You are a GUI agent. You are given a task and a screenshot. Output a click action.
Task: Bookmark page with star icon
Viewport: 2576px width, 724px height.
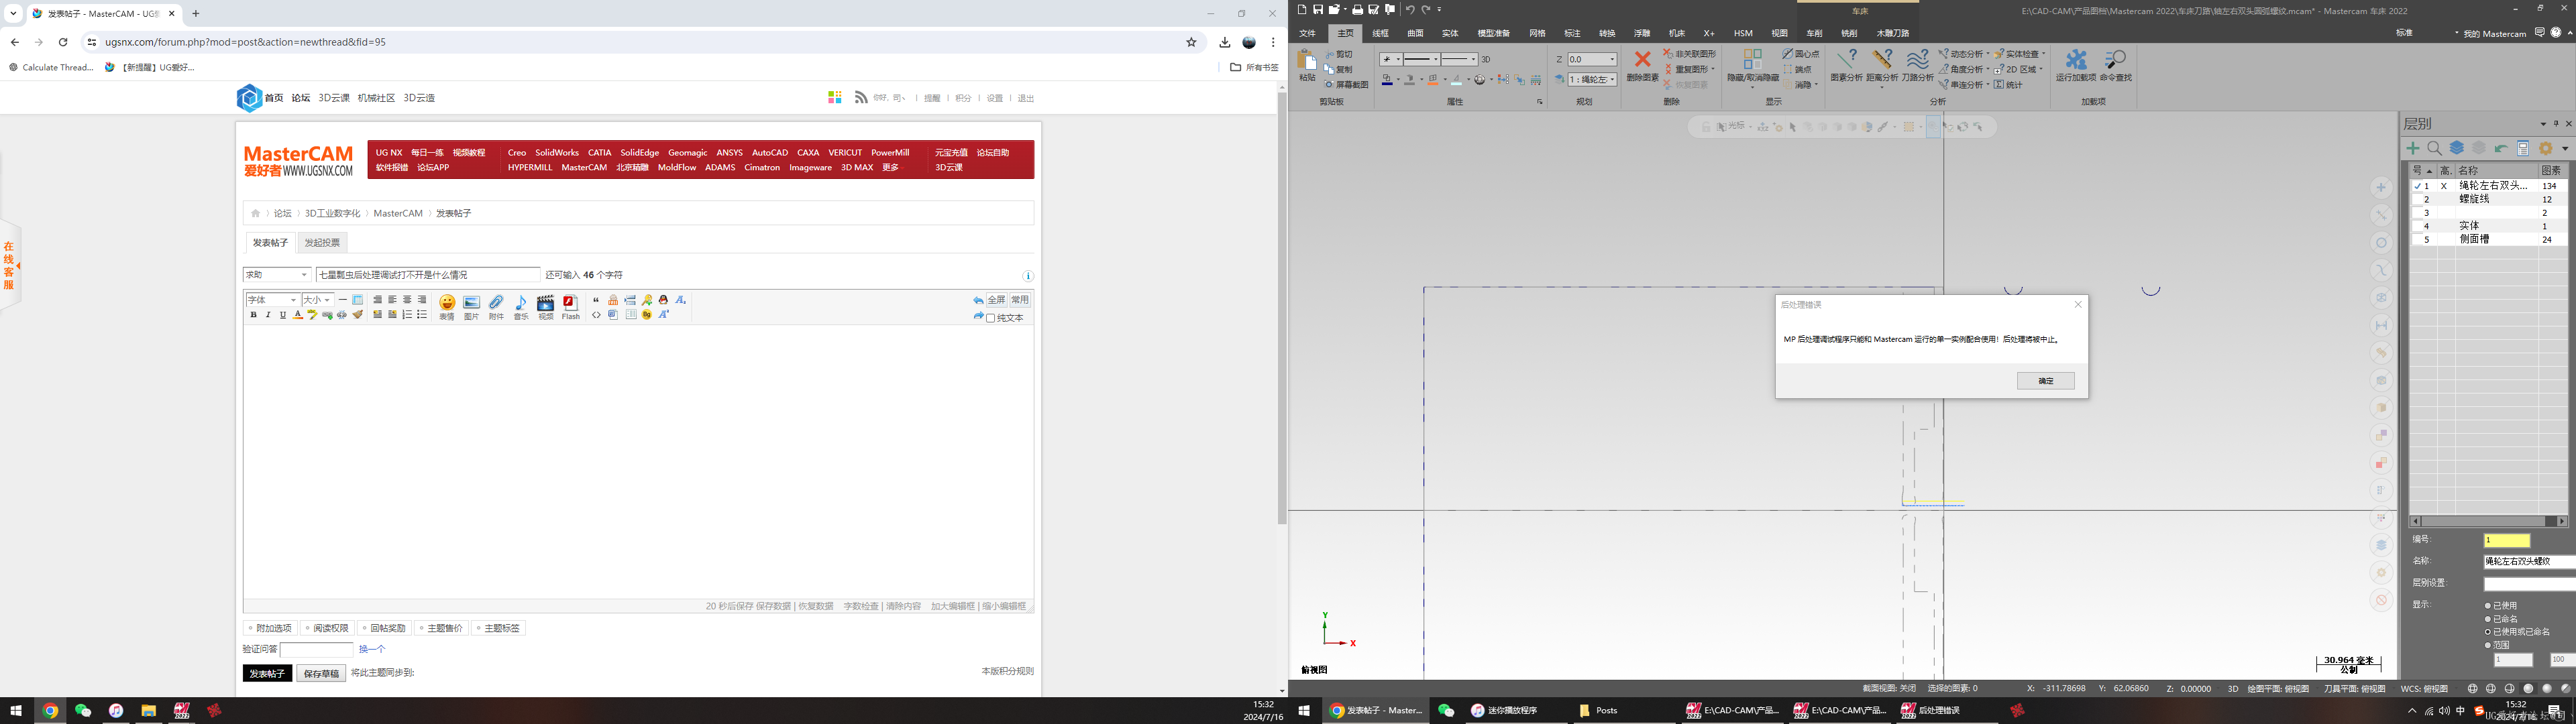(1191, 42)
